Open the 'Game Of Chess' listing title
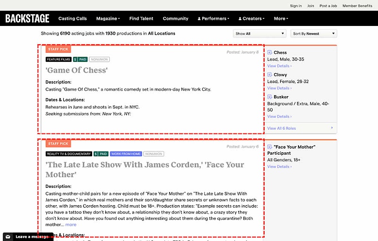 point(77,70)
